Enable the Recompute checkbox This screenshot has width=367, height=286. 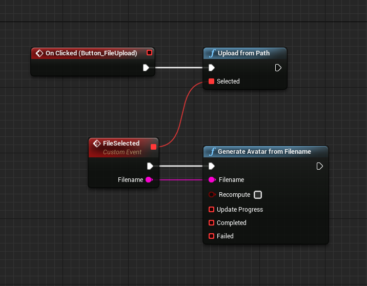[258, 195]
